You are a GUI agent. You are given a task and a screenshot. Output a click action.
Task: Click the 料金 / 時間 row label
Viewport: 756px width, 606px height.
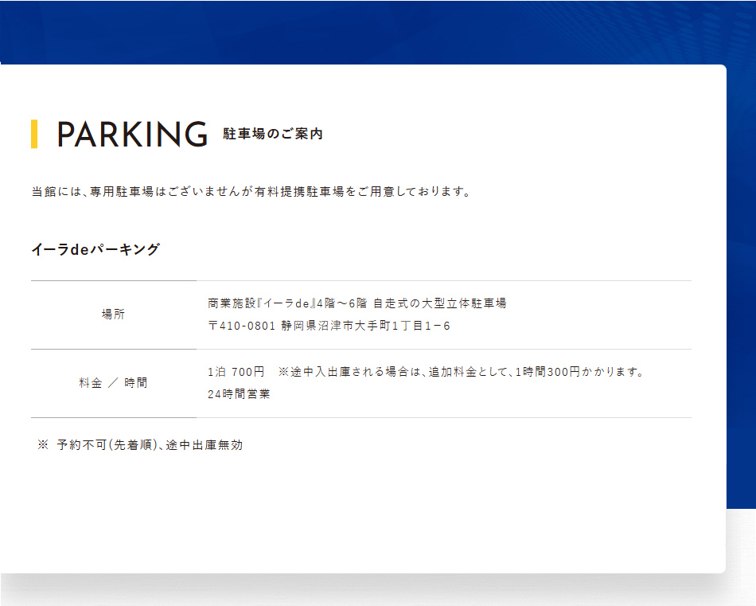(113, 383)
